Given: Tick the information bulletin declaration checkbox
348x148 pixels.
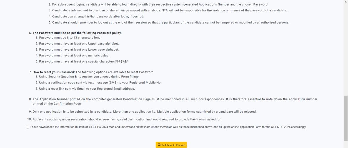Looking at the screenshot, I should [27, 127].
